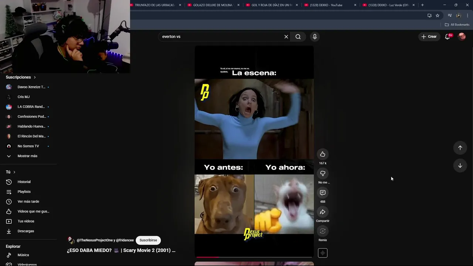Open the comments with 488 replies
Viewport: 473px width, 266px height.
pos(323,192)
